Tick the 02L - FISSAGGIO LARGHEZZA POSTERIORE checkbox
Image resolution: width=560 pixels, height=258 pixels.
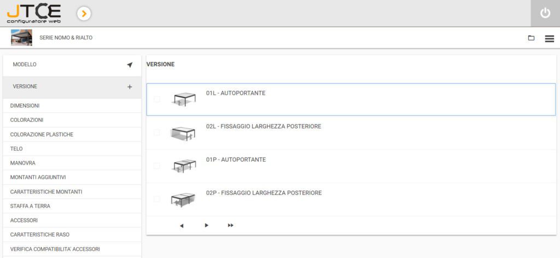157,133
